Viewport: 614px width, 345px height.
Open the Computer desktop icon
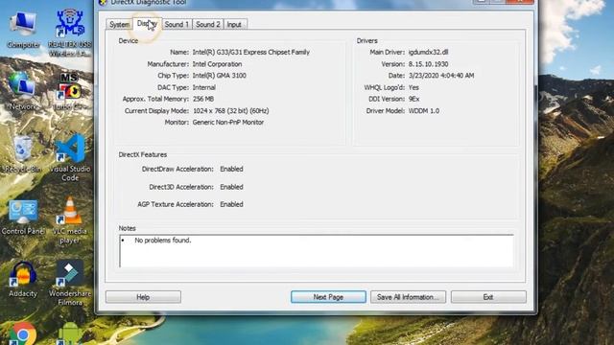click(23, 30)
